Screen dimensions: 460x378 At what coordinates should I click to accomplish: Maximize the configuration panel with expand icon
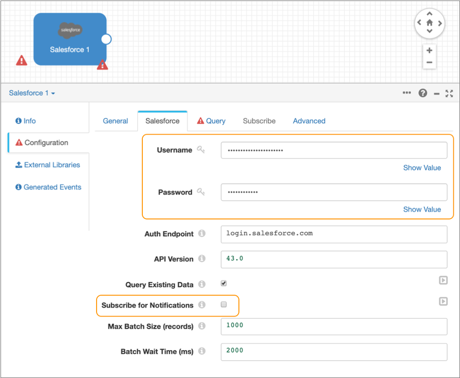(449, 93)
